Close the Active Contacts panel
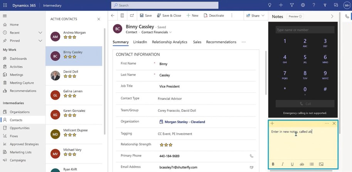The height and width of the screenshot is (172, 352). coord(99,19)
